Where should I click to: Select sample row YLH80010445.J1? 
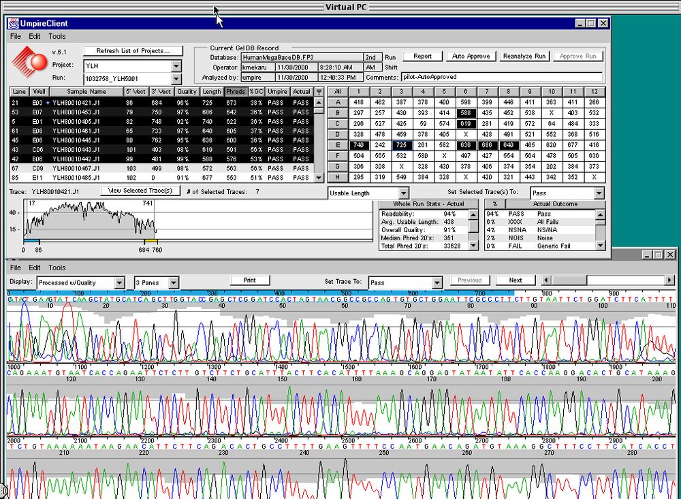tap(161, 140)
